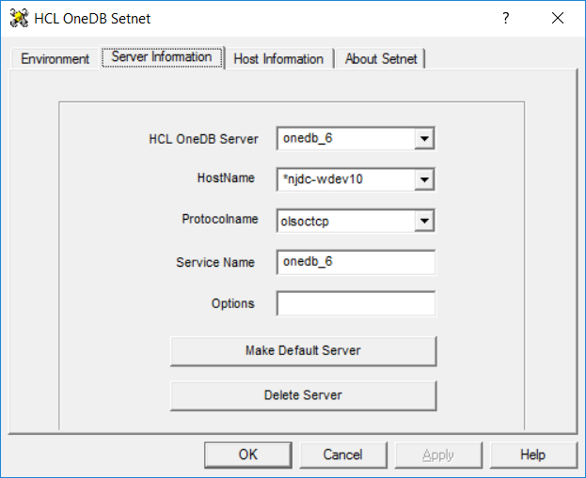Click the HostName label text

(x=226, y=178)
